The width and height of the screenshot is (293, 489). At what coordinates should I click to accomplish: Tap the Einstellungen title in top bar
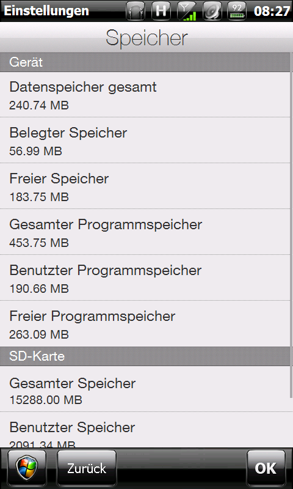[x=46, y=11]
